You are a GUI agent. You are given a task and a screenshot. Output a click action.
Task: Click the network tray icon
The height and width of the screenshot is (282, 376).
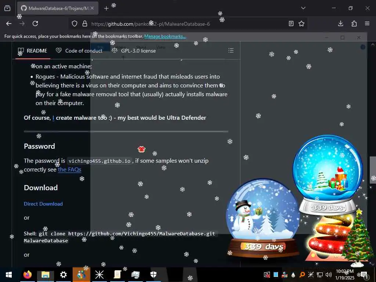click(320, 275)
